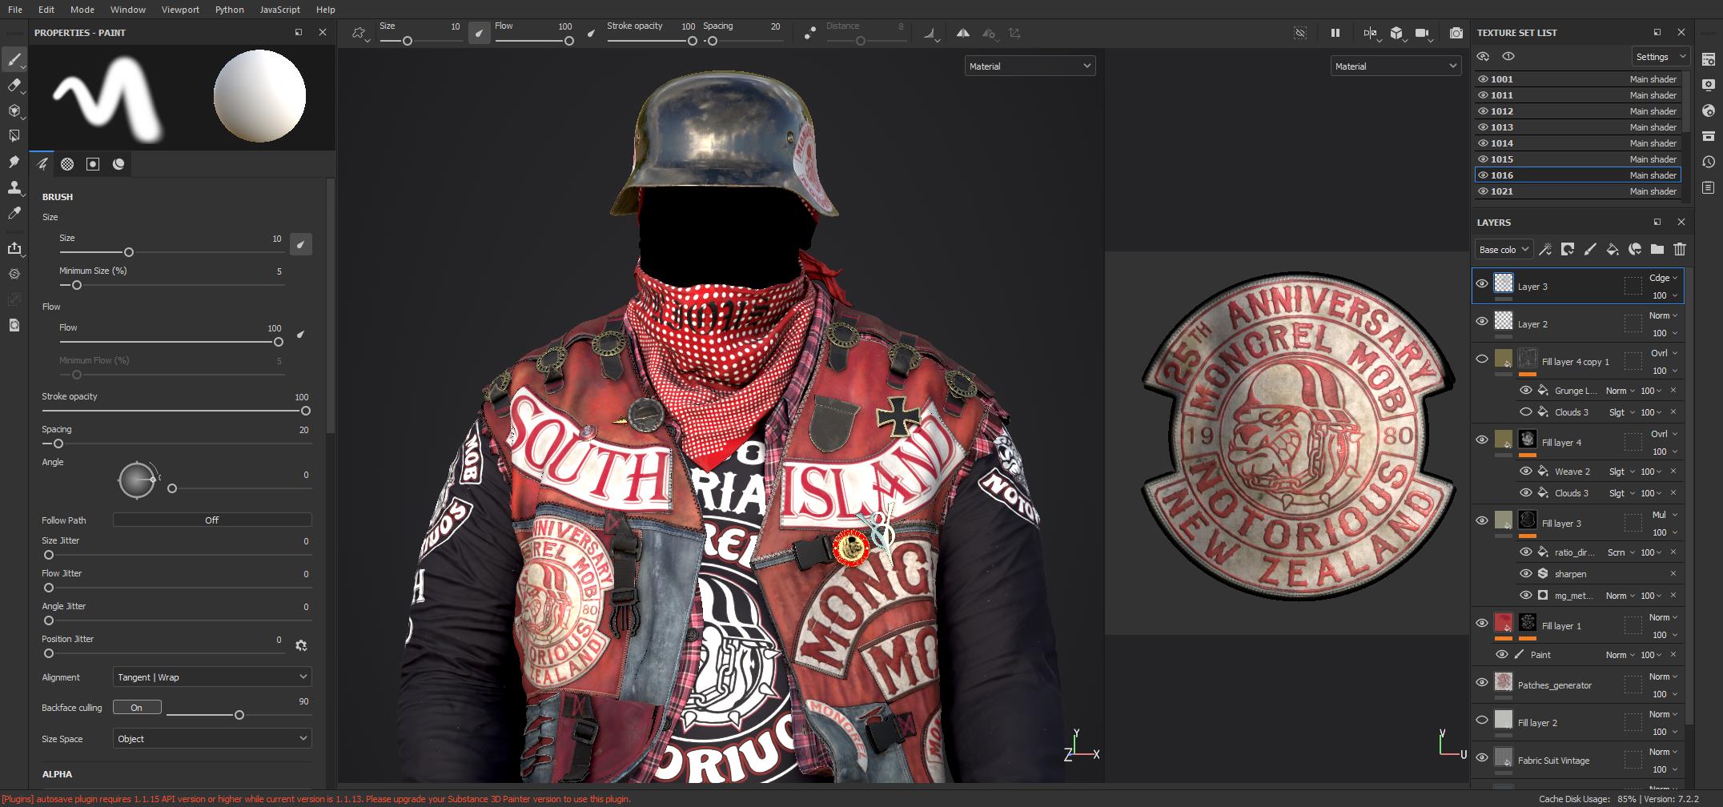Open the Edit menu

click(46, 10)
